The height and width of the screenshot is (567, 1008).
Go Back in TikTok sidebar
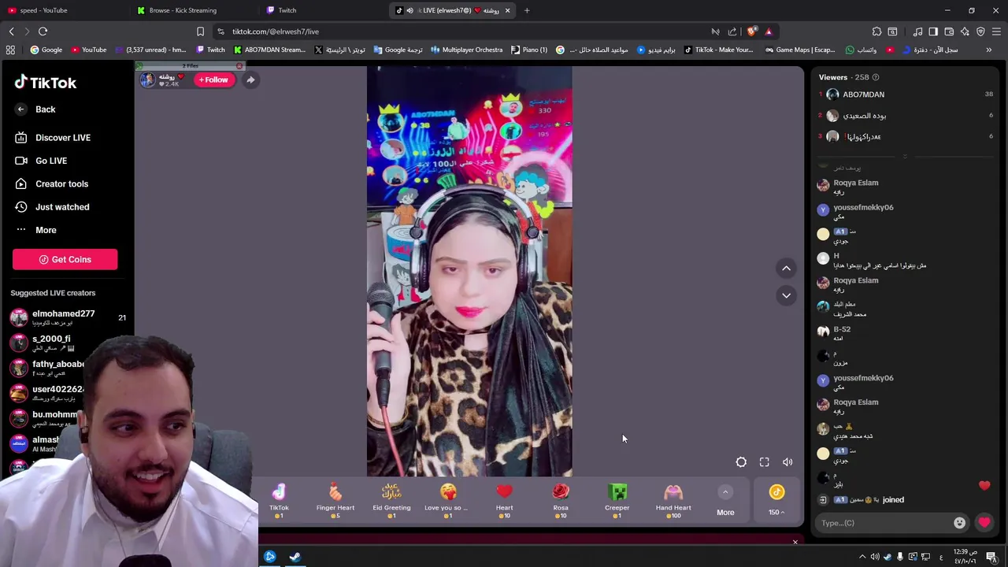(35, 109)
